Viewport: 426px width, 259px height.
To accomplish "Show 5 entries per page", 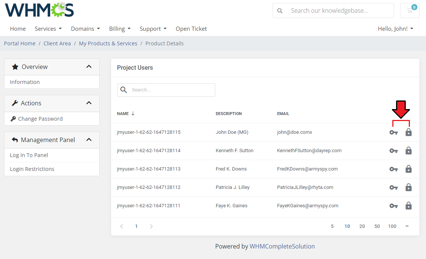I will click(x=332, y=226).
